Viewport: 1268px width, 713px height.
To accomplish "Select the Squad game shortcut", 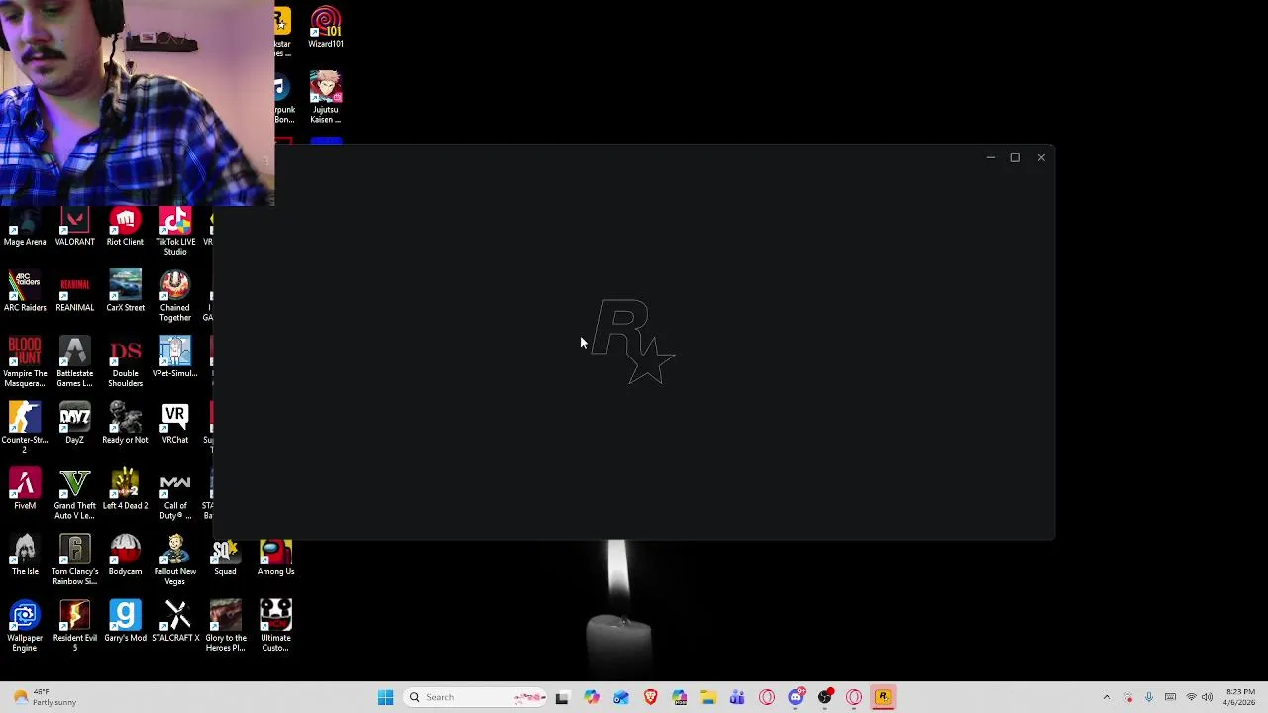I will click(225, 557).
